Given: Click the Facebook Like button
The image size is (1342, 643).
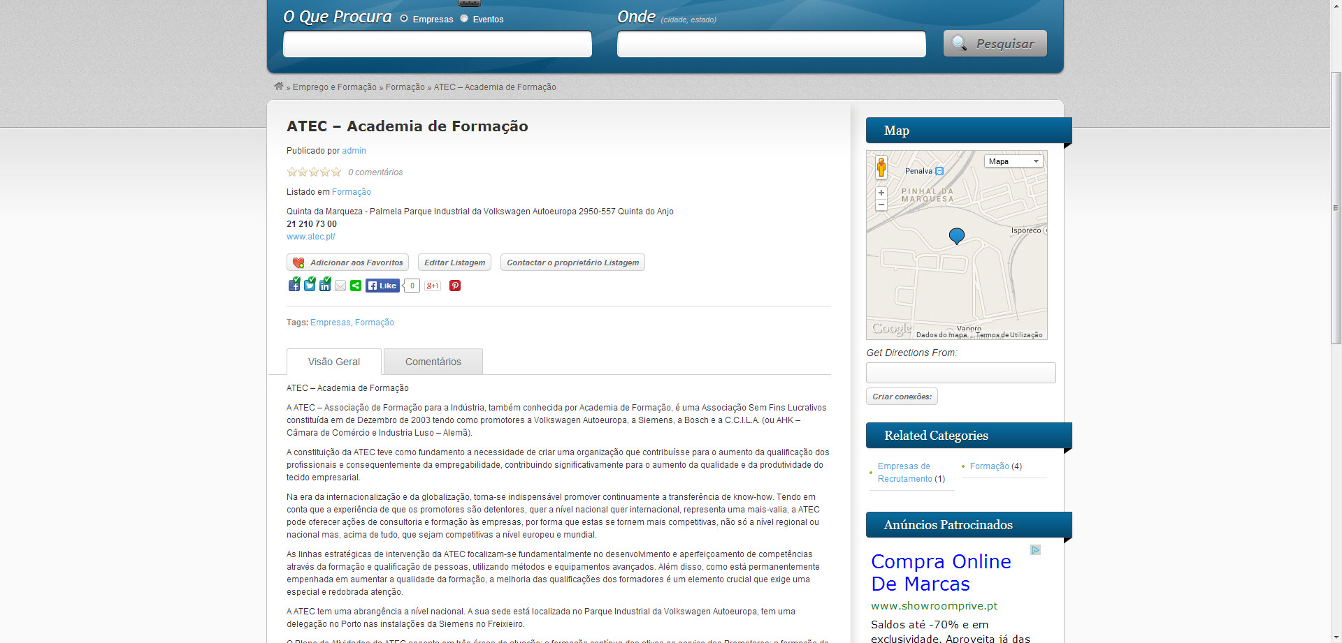Looking at the screenshot, I should pyautogui.click(x=382, y=286).
